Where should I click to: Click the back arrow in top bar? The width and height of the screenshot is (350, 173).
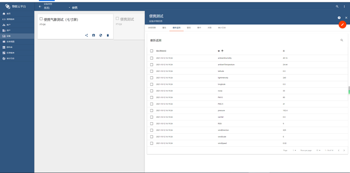click(40, 7)
